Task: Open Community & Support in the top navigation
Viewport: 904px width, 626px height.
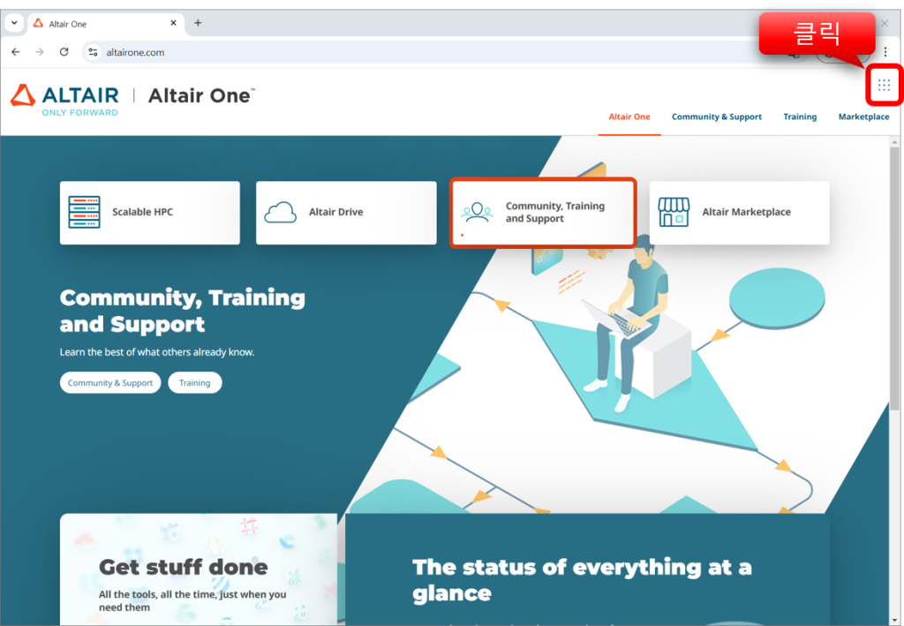Action: pyautogui.click(x=717, y=117)
